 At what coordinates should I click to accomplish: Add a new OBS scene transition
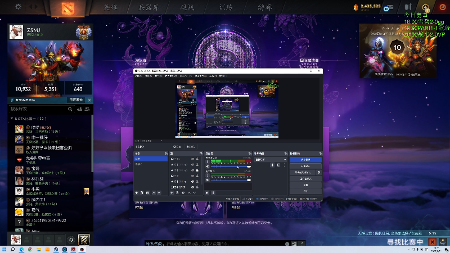(x=272, y=165)
